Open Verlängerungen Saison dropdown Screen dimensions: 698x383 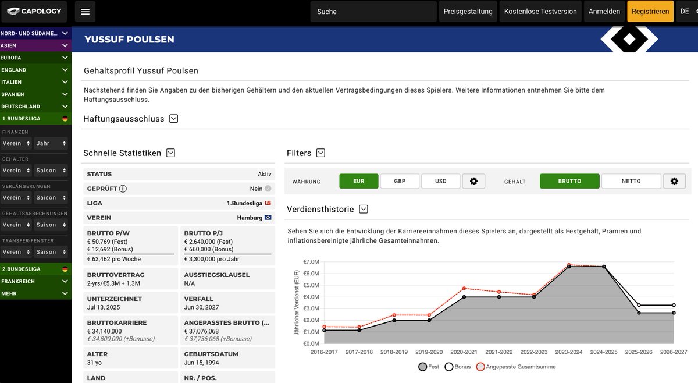52,197
